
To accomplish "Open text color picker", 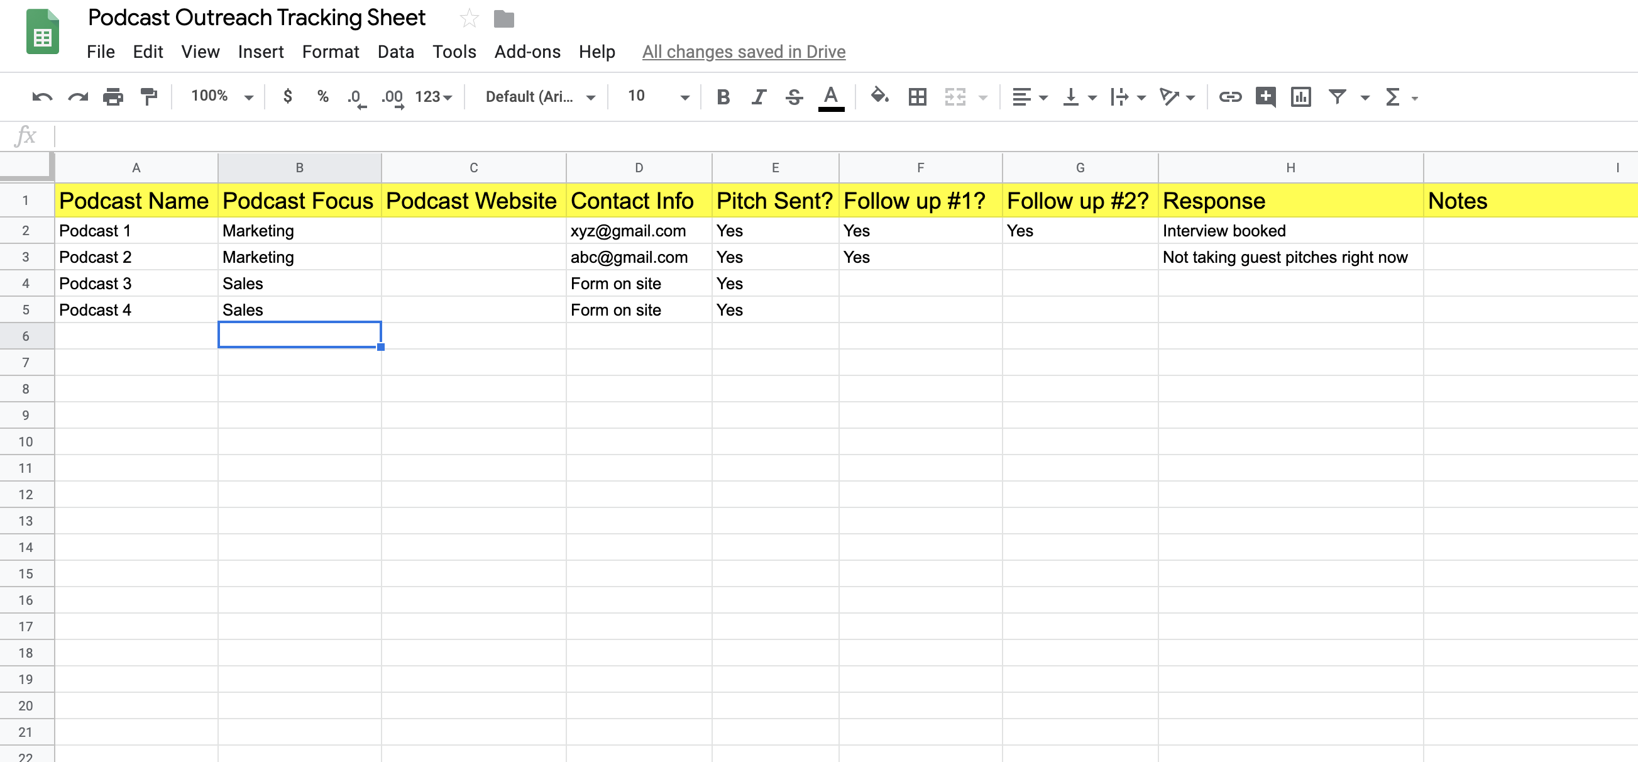I will (x=830, y=98).
